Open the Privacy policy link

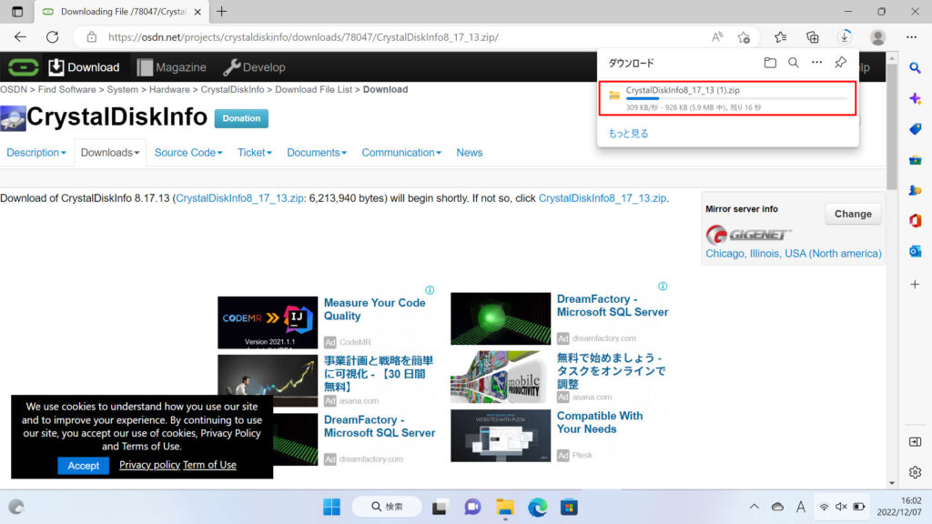coord(149,465)
